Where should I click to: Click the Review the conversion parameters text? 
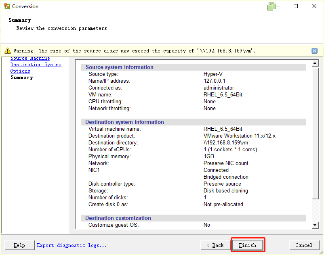click(x=61, y=28)
